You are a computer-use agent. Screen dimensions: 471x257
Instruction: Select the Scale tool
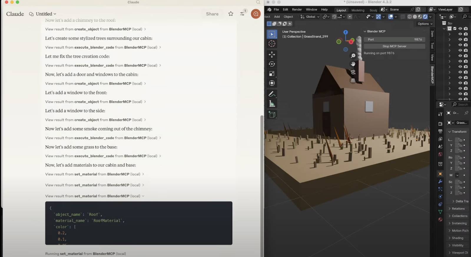272,74
